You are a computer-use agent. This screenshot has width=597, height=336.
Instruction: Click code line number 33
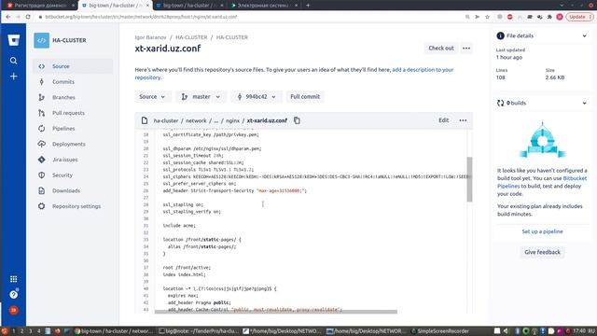(146, 240)
